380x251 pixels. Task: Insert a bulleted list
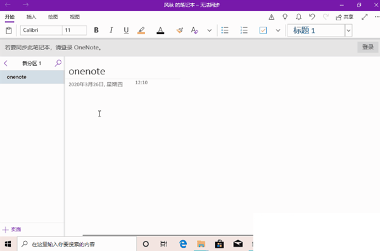(225, 30)
